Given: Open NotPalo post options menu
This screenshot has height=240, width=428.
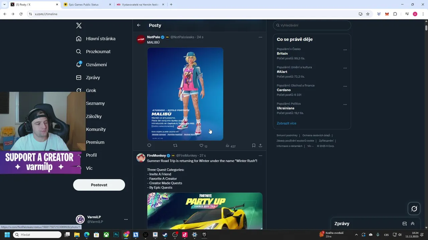Looking at the screenshot, I should [x=260, y=37].
